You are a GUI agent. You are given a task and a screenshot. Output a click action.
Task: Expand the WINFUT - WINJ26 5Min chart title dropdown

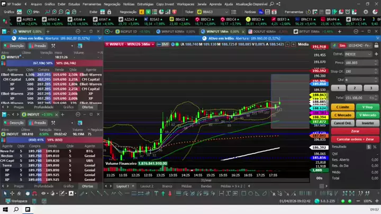pos(153,44)
